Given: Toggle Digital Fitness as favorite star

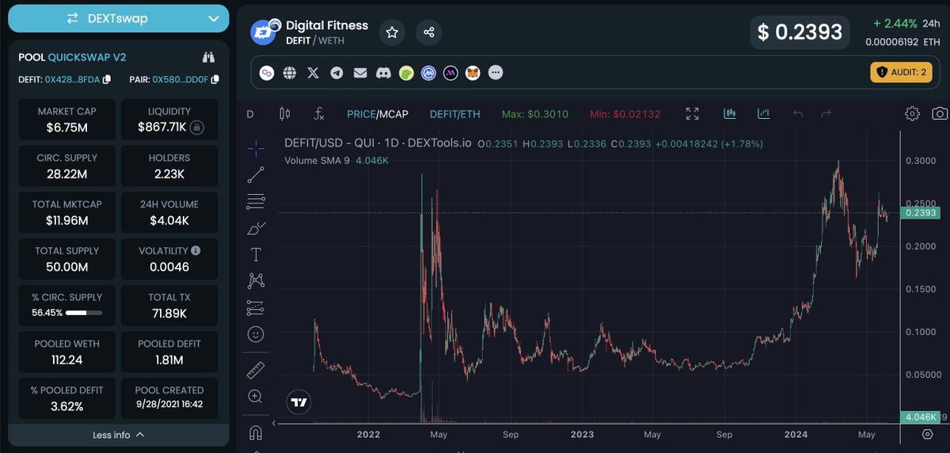Looking at the screenshot, I should click(391, 32).
